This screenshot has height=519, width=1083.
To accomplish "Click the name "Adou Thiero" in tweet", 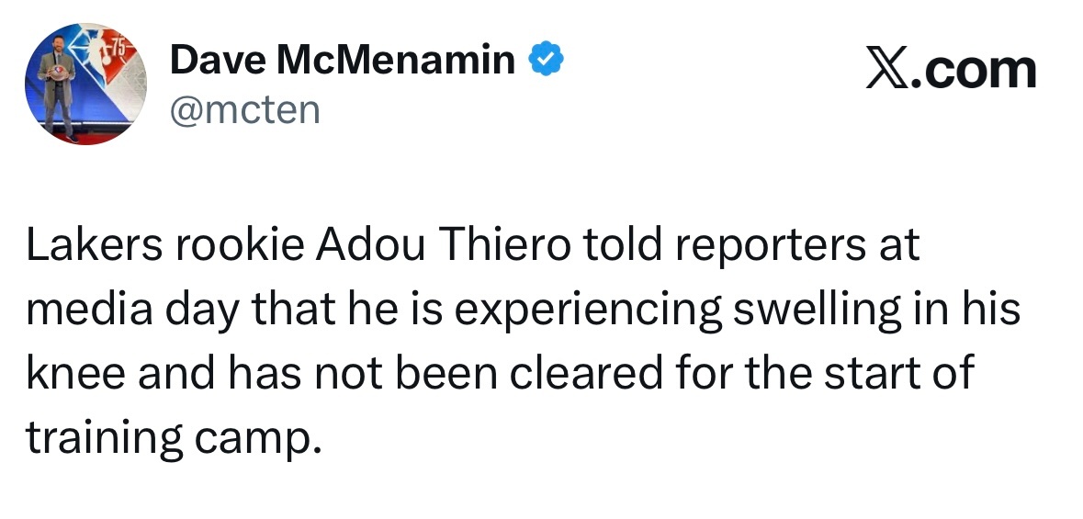I will [x=444, y=244].
